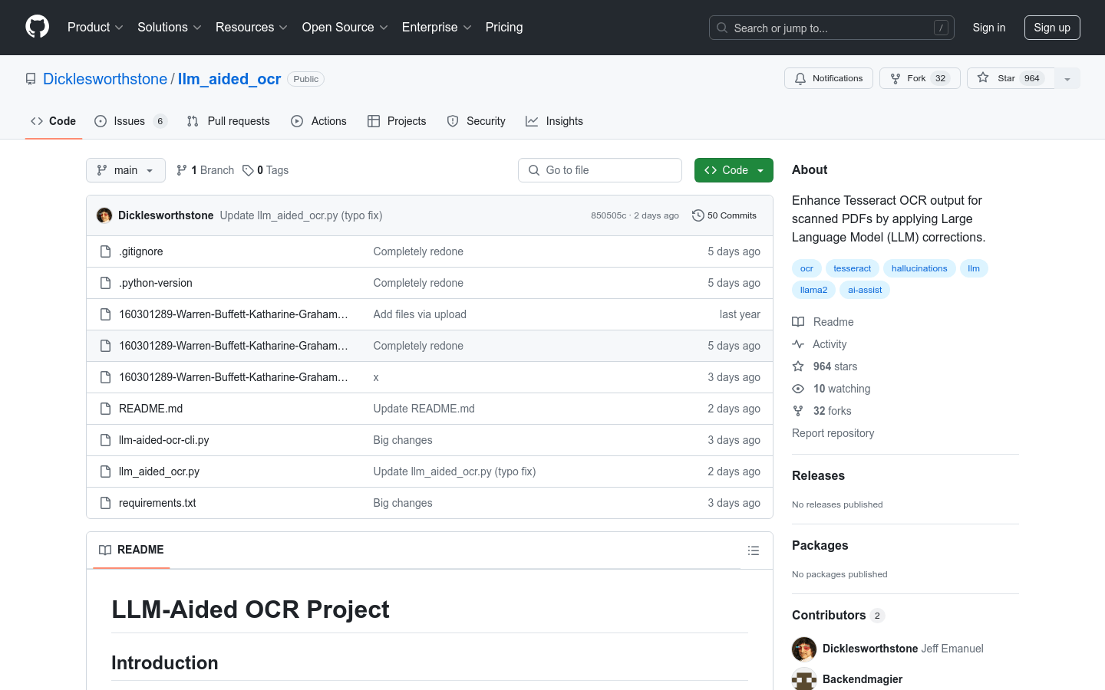The width and height of the screenshot is (1105, 690).
Task: Open llm-aided-ocr-cli.py file
Action: 164,440
